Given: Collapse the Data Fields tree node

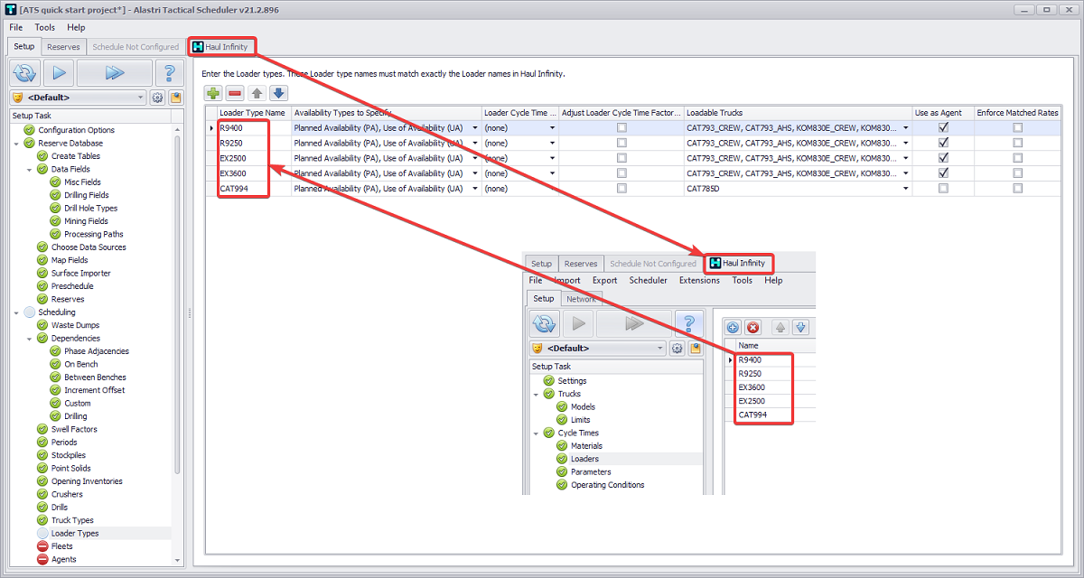Looking at the screenshot, I should click(x=29, y=169).
